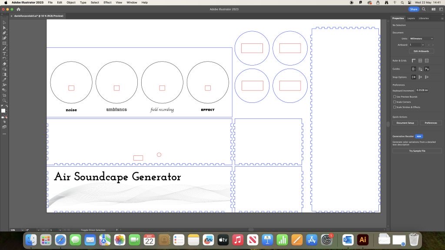The height and width of the screenshot is (250, 445).
Task: Select the Pen tool
Action: point(4,33)
